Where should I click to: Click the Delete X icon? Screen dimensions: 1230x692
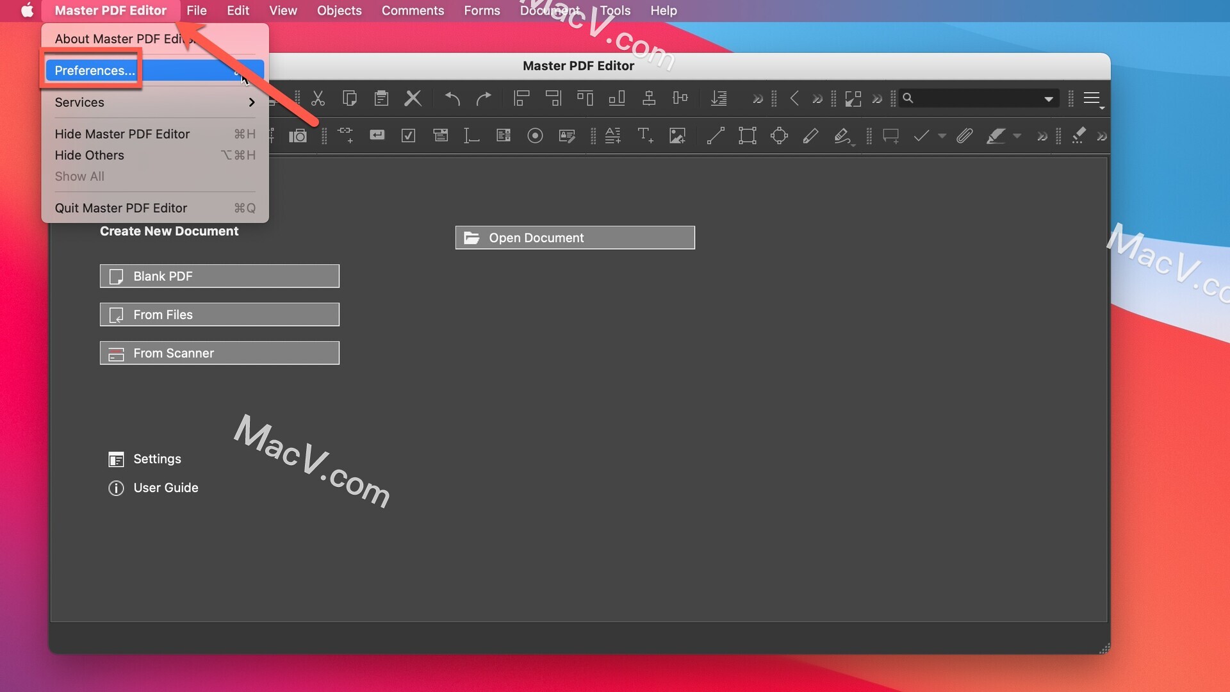pyautogui.click(x=413, y=98)
